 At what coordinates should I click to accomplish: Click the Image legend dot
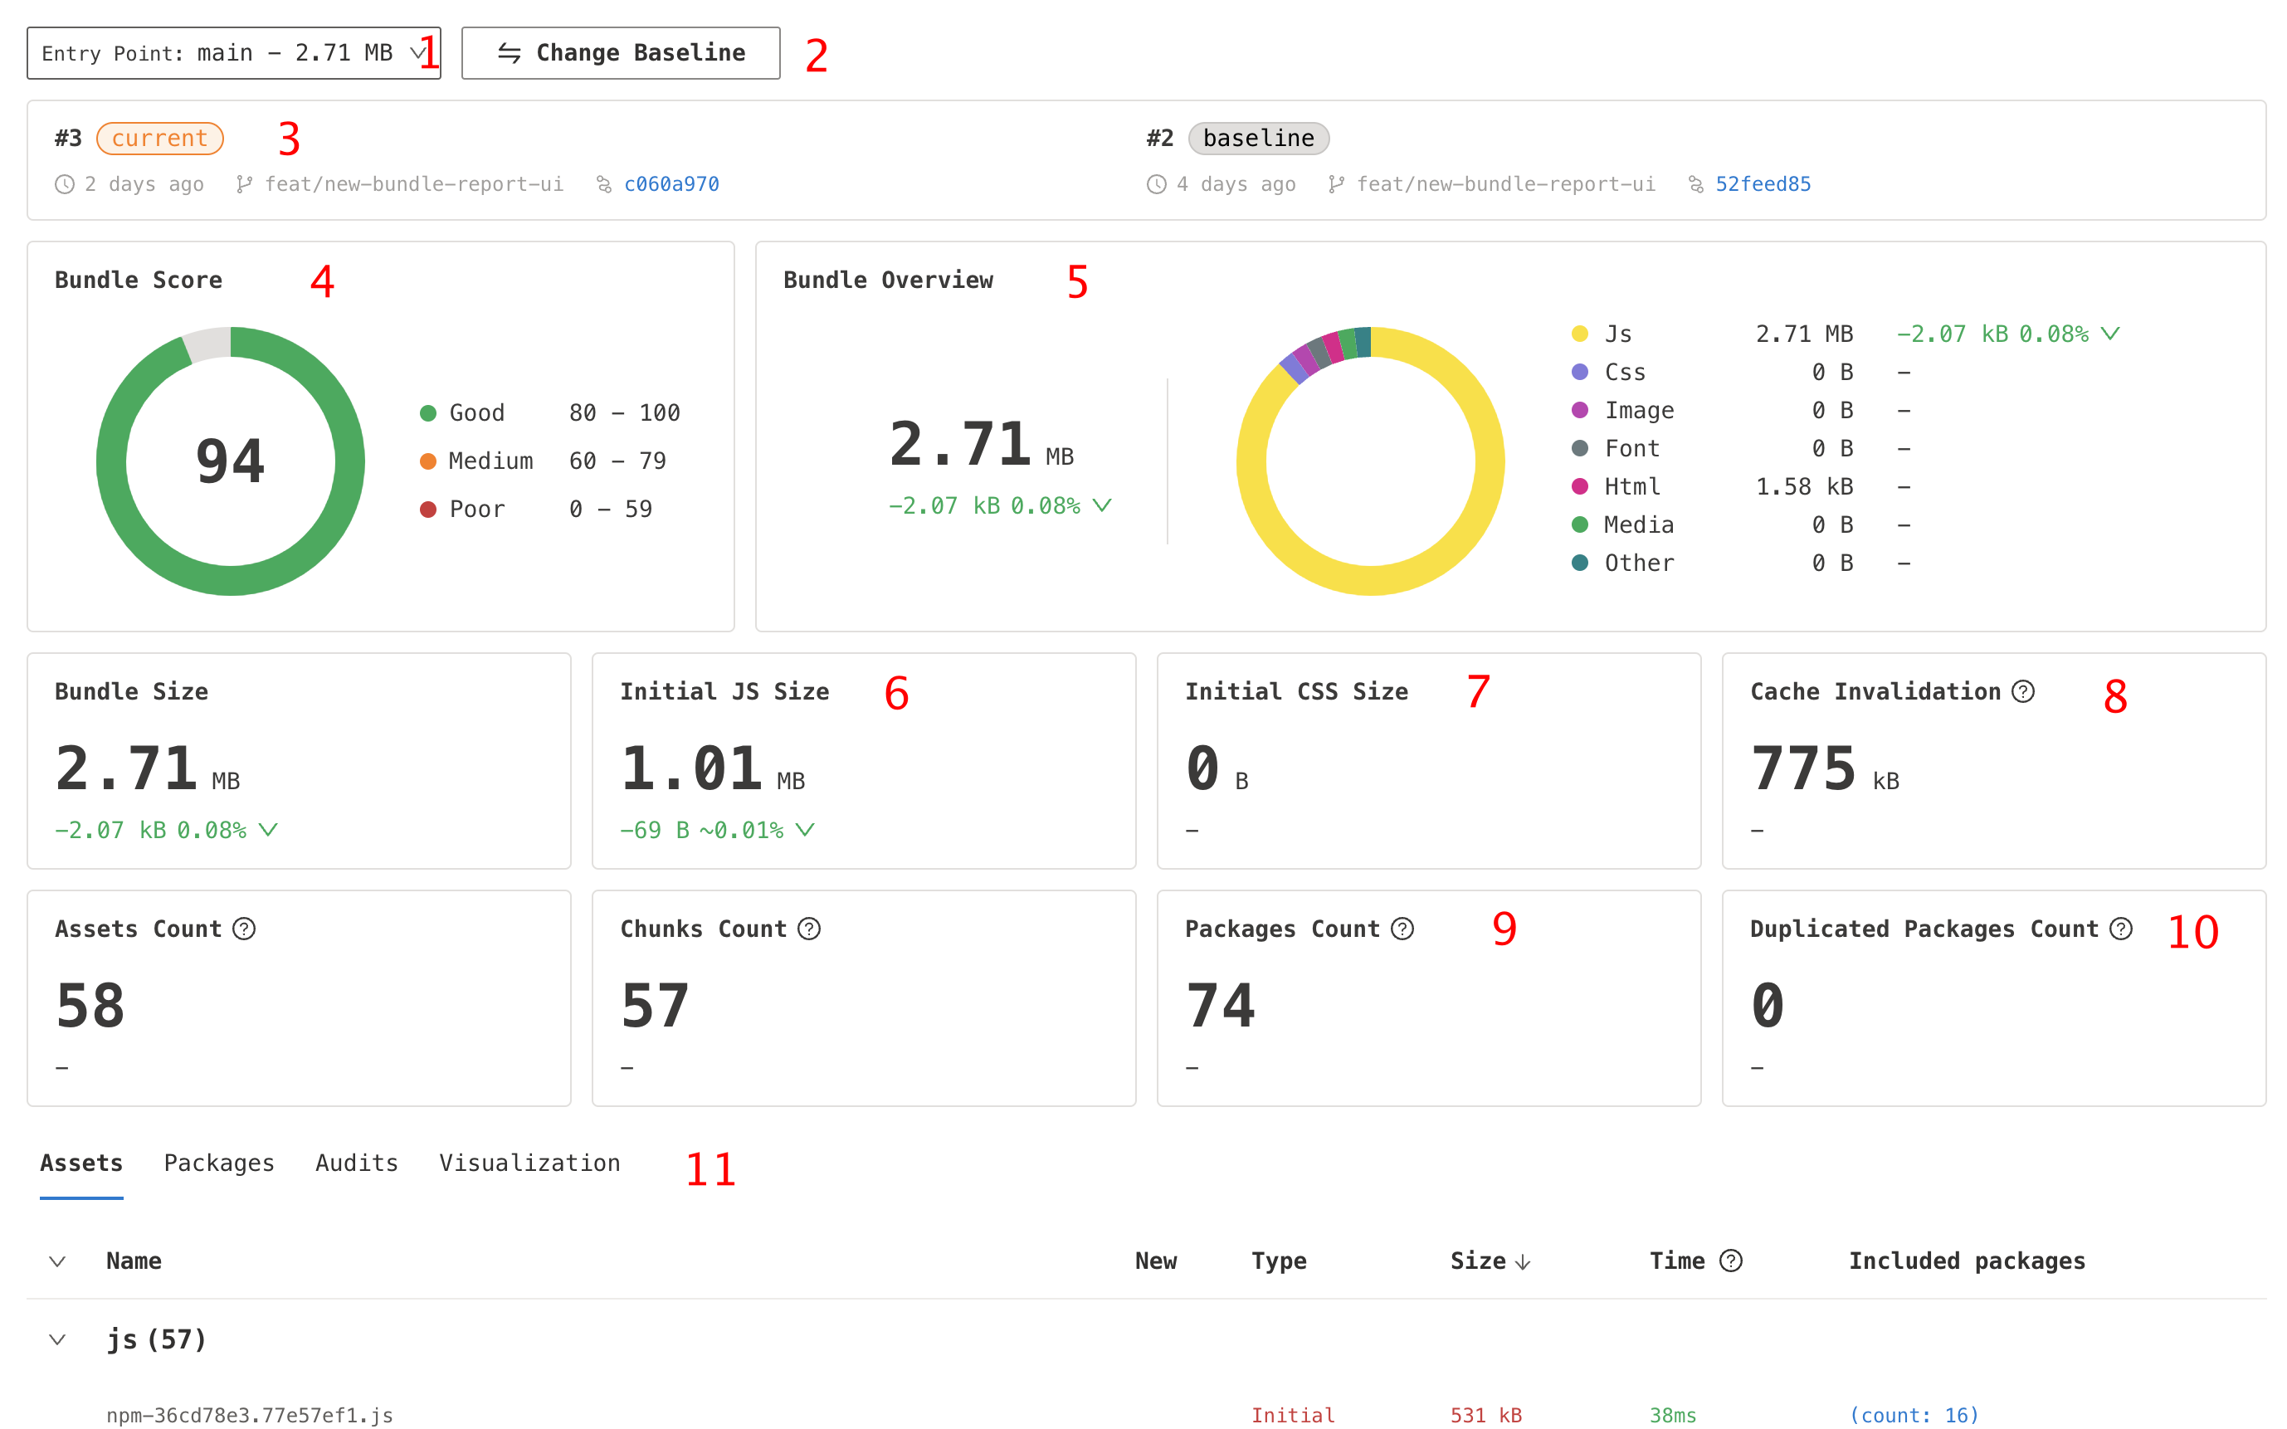[1580, 410]
